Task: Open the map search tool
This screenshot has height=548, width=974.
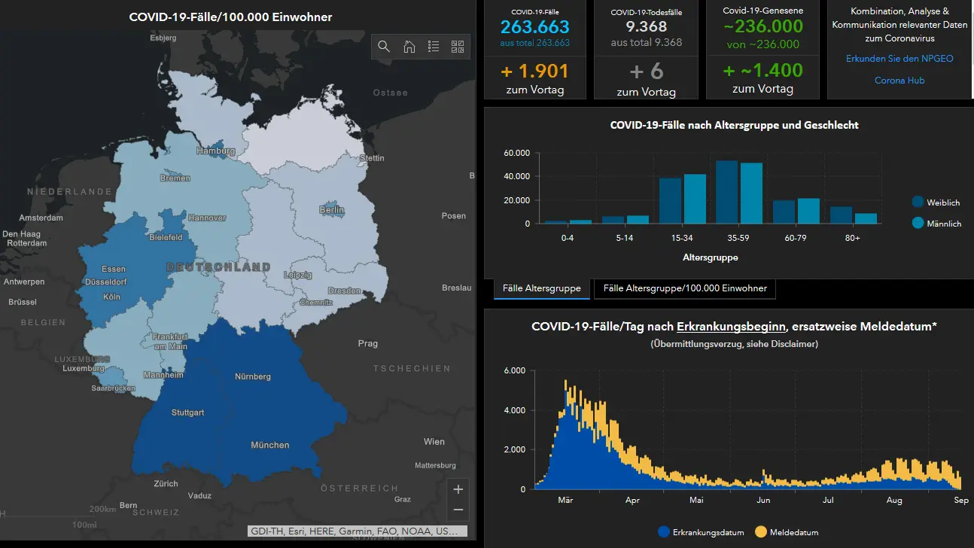Action: 384,47
